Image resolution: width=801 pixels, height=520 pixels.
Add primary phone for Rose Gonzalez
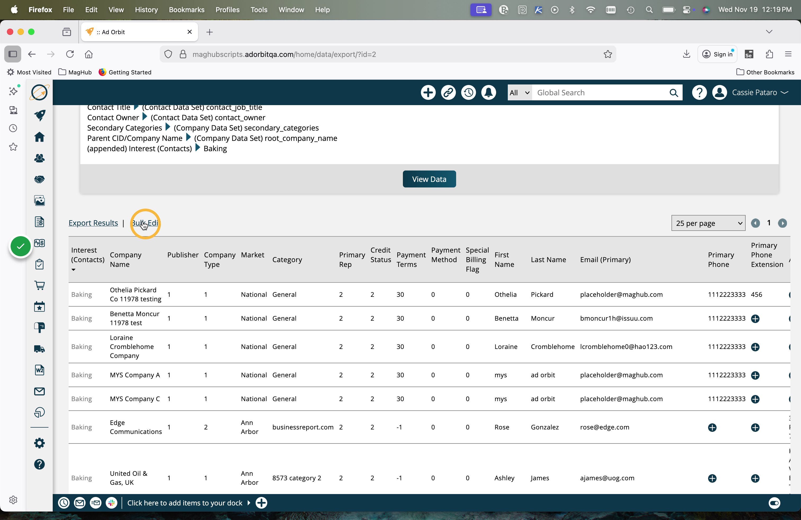[x=712, y=428]
